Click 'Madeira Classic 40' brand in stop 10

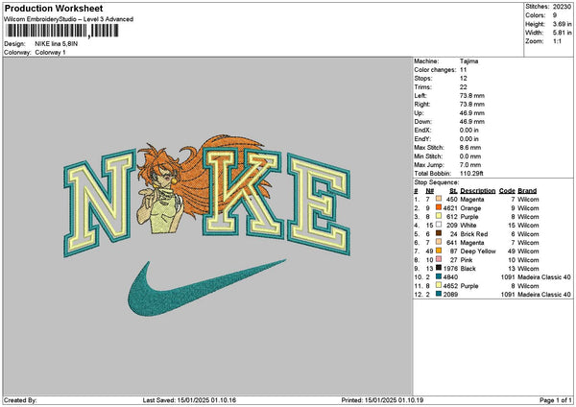pos(544,277)
